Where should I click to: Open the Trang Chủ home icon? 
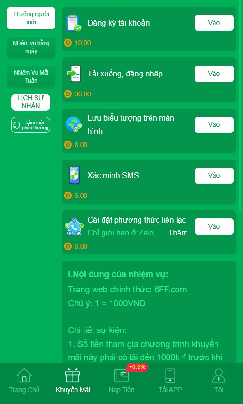24,375
